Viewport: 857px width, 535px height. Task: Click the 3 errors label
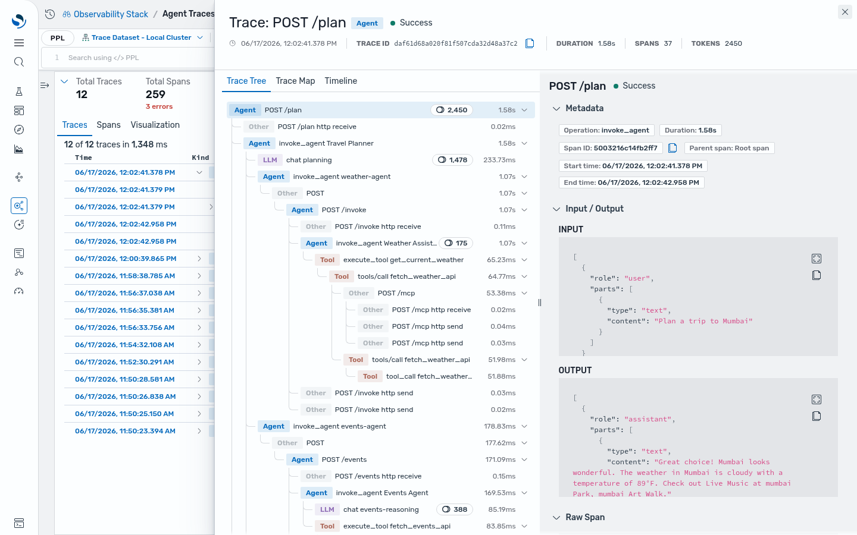pos(159,106)
